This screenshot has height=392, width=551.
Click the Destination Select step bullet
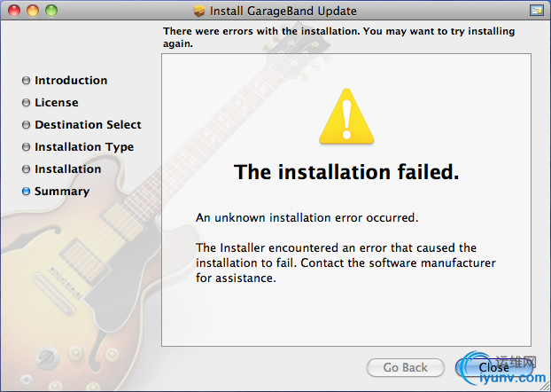pyautogui.click(x=26, y=124)
